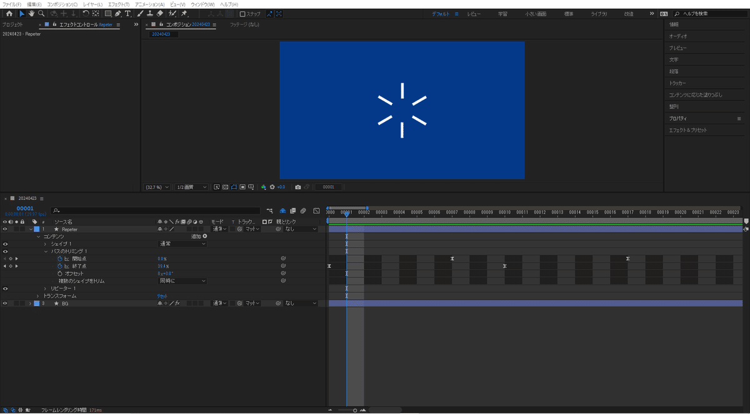750x414 pixels.
Task: Select the Clone Stamp tool
Action: click(x=150, y=13)
